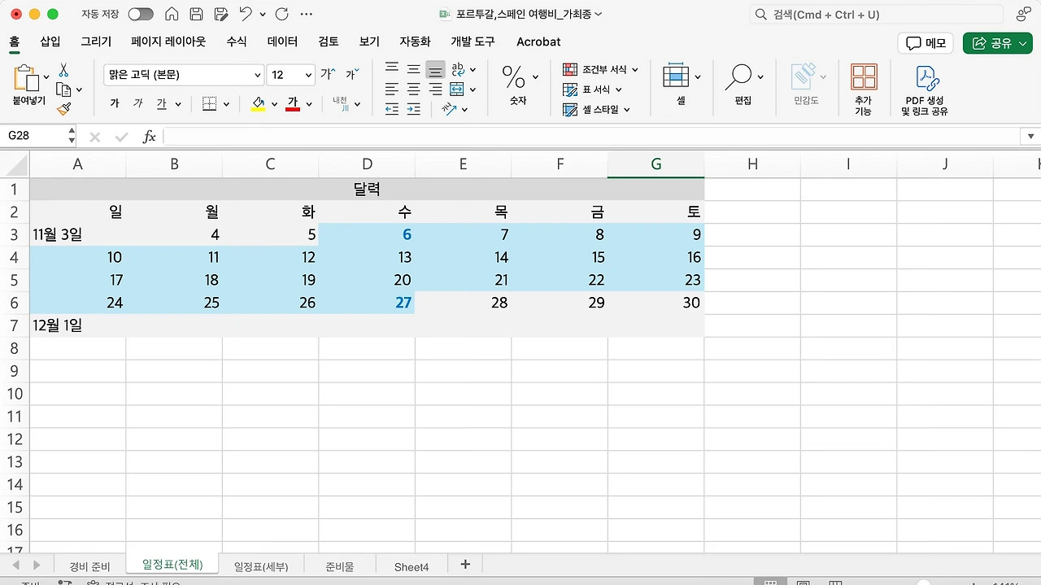Open the 페이지 레이아웃 ribbon tab
1041x585 pixels.
[168, 41]
